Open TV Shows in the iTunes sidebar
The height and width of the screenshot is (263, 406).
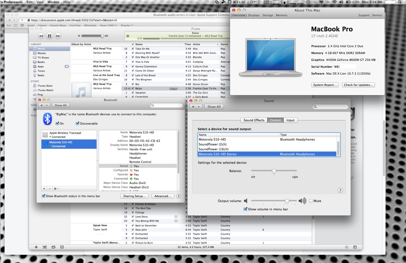(43, 58)
